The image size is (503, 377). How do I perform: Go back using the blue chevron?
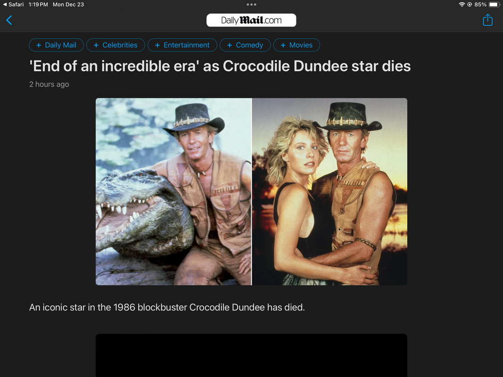9,20
